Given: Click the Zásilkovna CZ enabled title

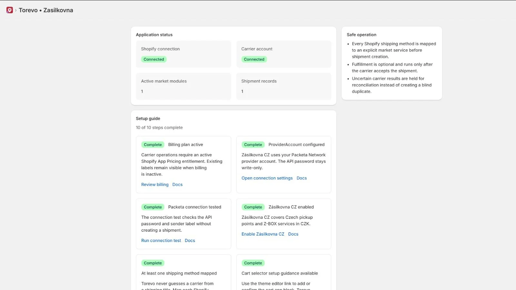Looking at the screenshot, I should coord(291,207).
